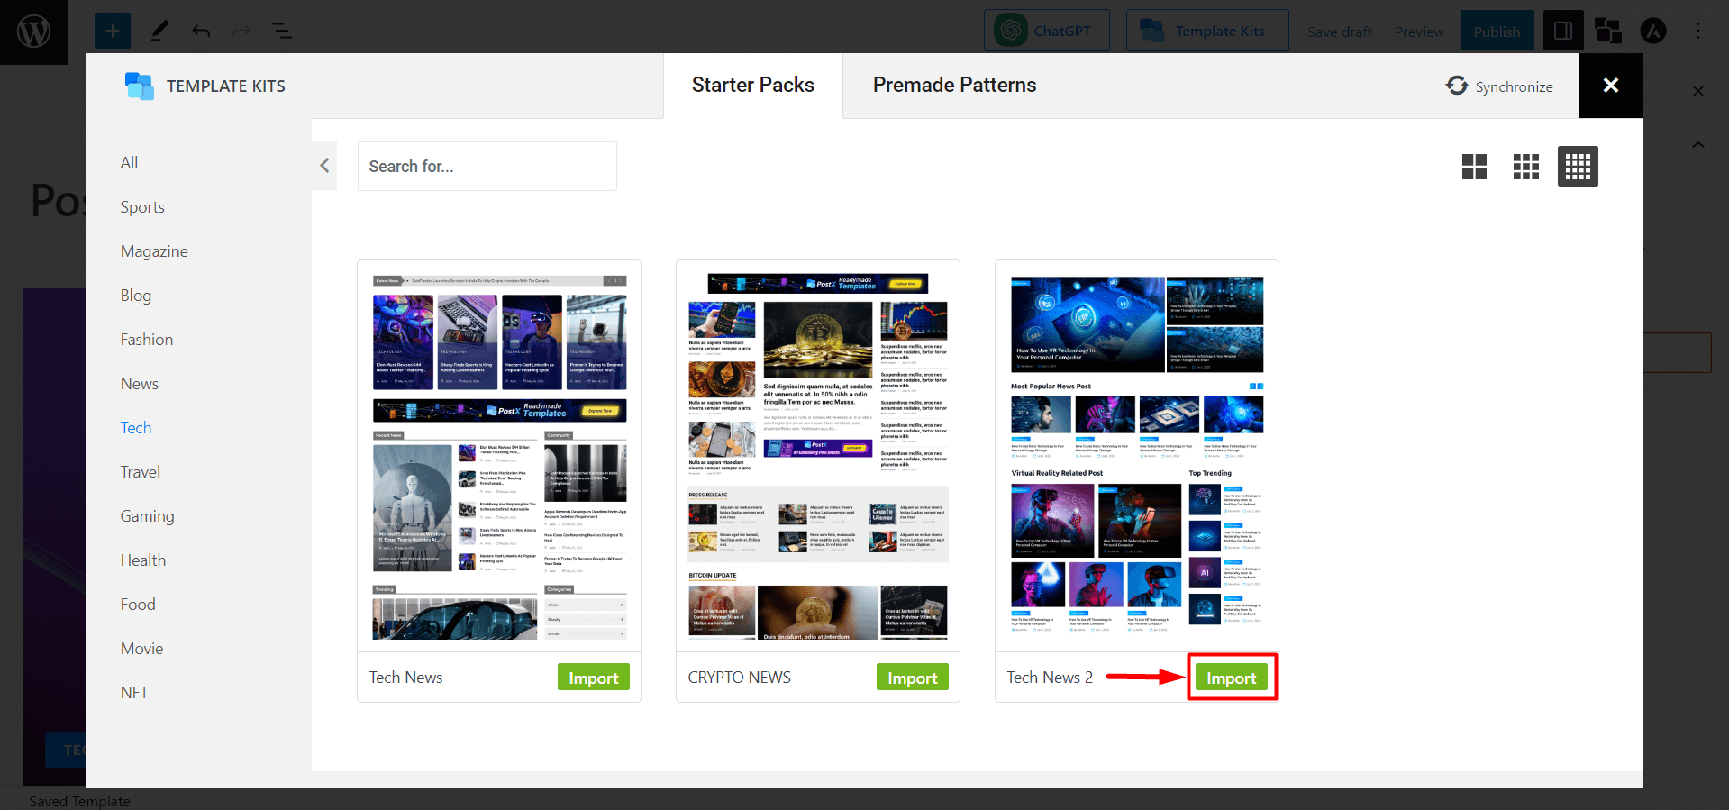Image resolution: width=1729 pixels, height=810 pixels.
Task: Click the Tech News title text
Action: 405,678
